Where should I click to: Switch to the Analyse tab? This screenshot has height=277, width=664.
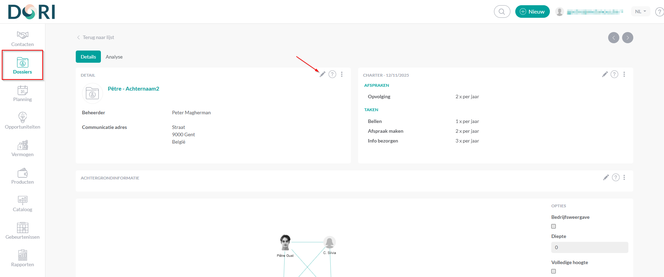[114, 57]
